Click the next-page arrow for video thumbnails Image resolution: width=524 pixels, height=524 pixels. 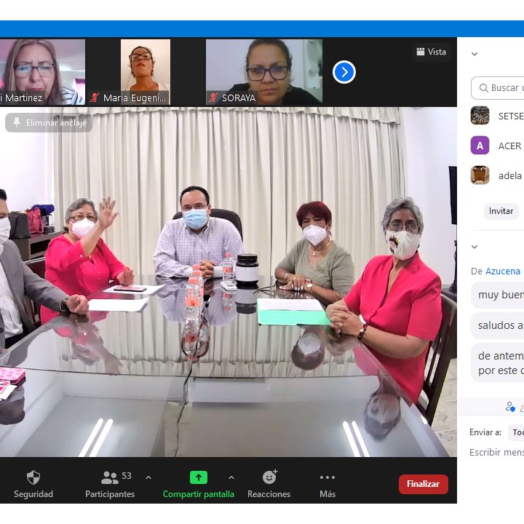coord(344,72)
